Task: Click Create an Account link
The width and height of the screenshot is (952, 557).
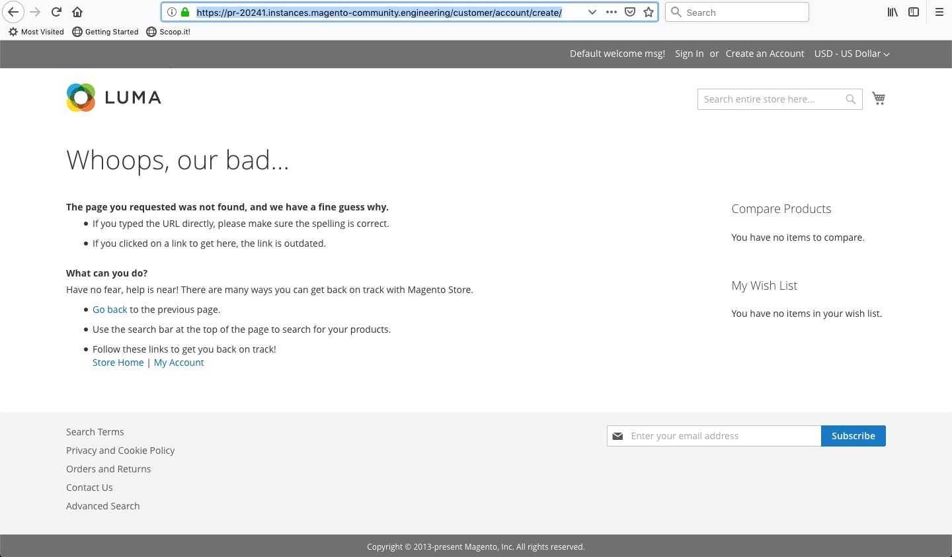Action: 765,54
